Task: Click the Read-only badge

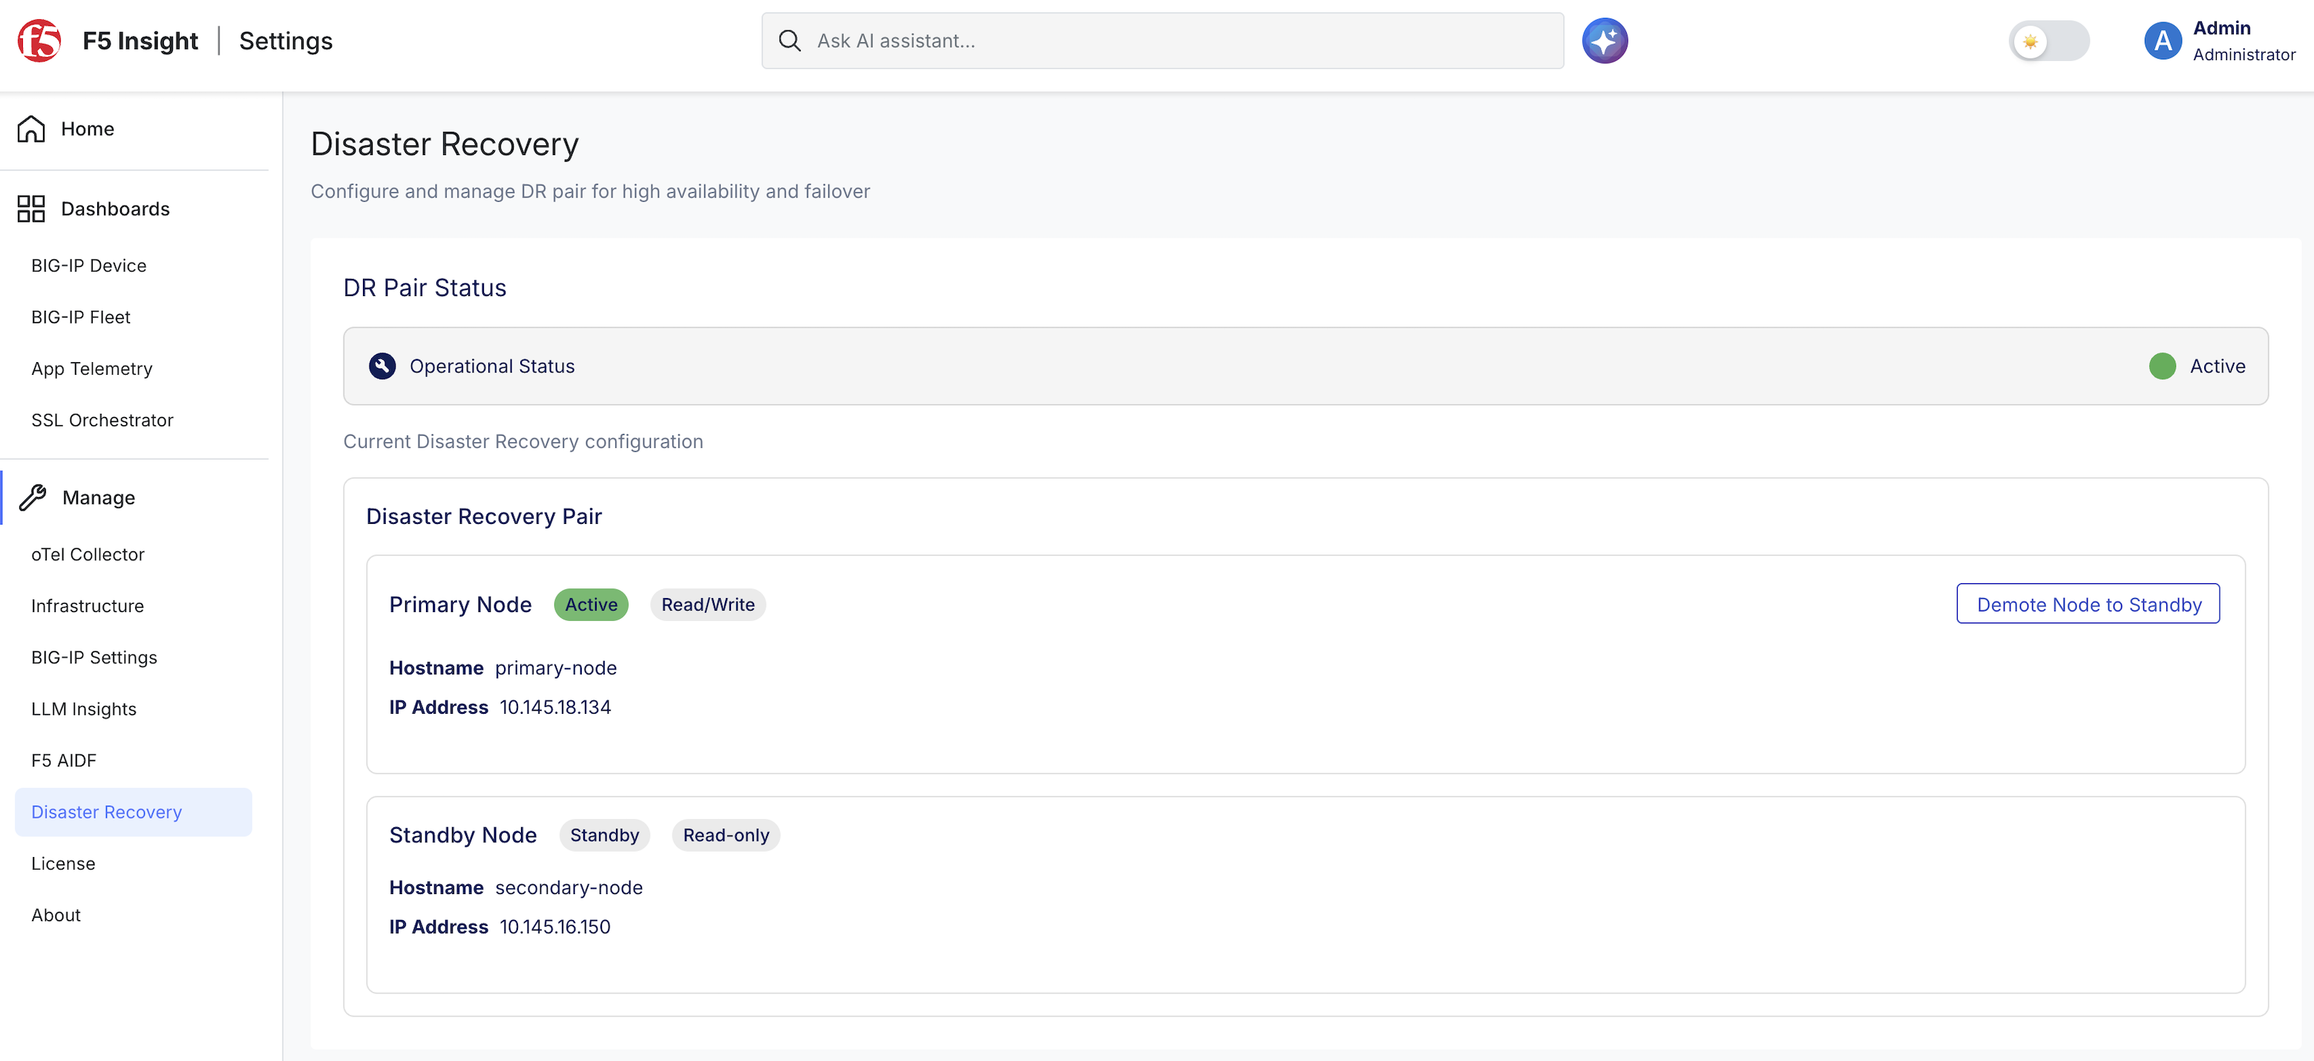Action: pos(726,835)
